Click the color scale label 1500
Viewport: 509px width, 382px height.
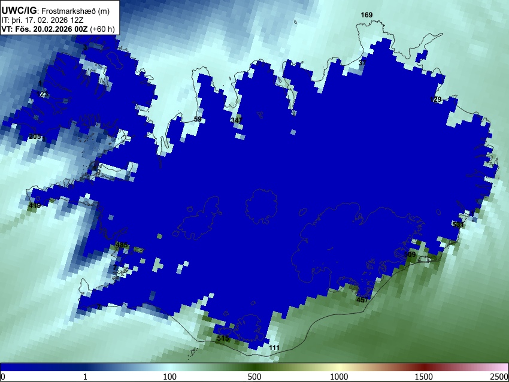pyautogui.click(x=424, y=377)
